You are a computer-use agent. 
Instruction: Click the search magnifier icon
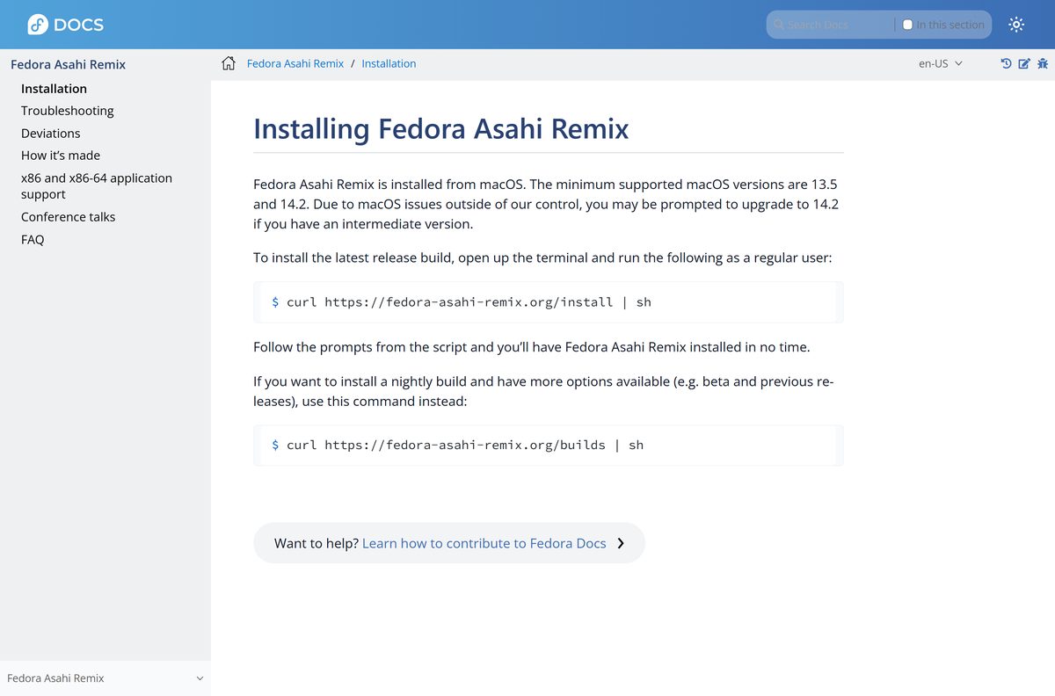pyautogui.click(x=779, y=25)
